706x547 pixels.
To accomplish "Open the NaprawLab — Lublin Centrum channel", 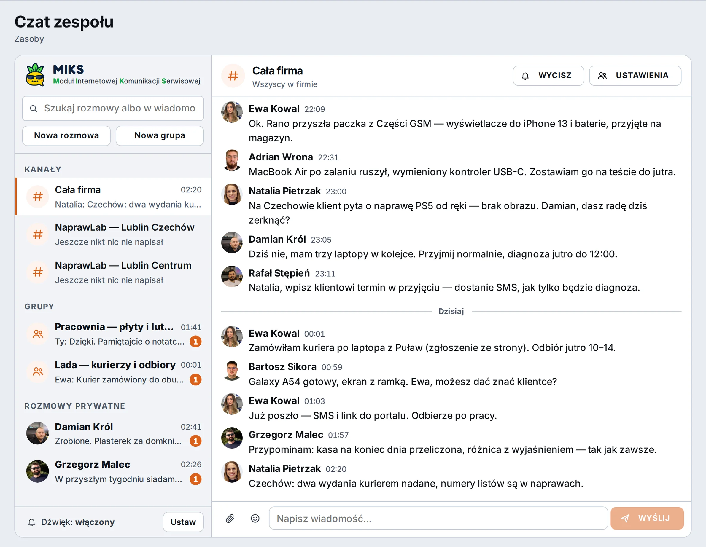I will coord(113,272).
